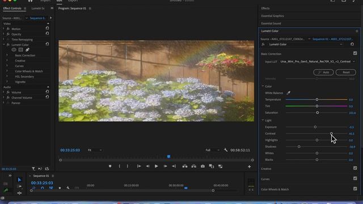Export icon at Effect Controls bottom
This screenshot has height=204, width=363.
(x=47, y=169)
